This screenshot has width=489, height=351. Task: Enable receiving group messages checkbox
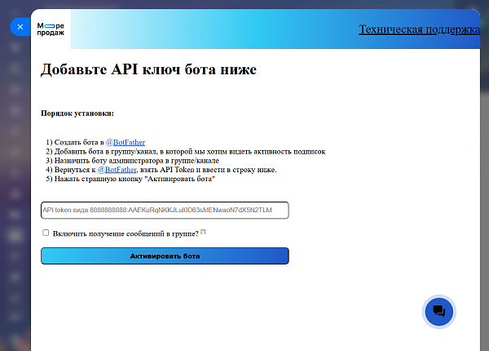[46, 233]
